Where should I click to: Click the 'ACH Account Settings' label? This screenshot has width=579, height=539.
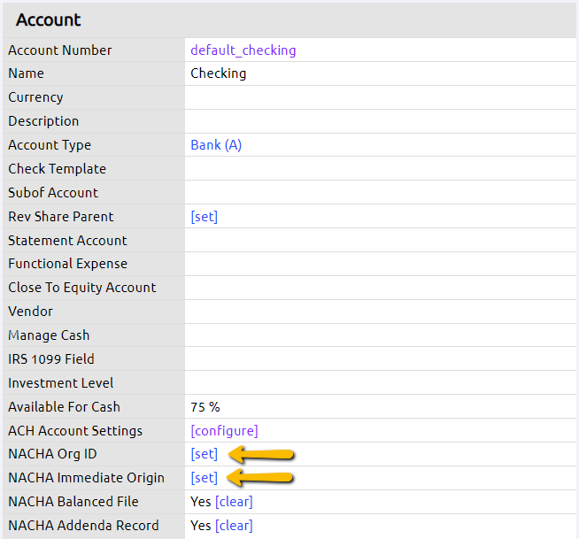[x=75, y=431]
